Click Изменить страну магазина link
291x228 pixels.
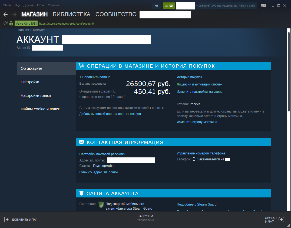197,122
